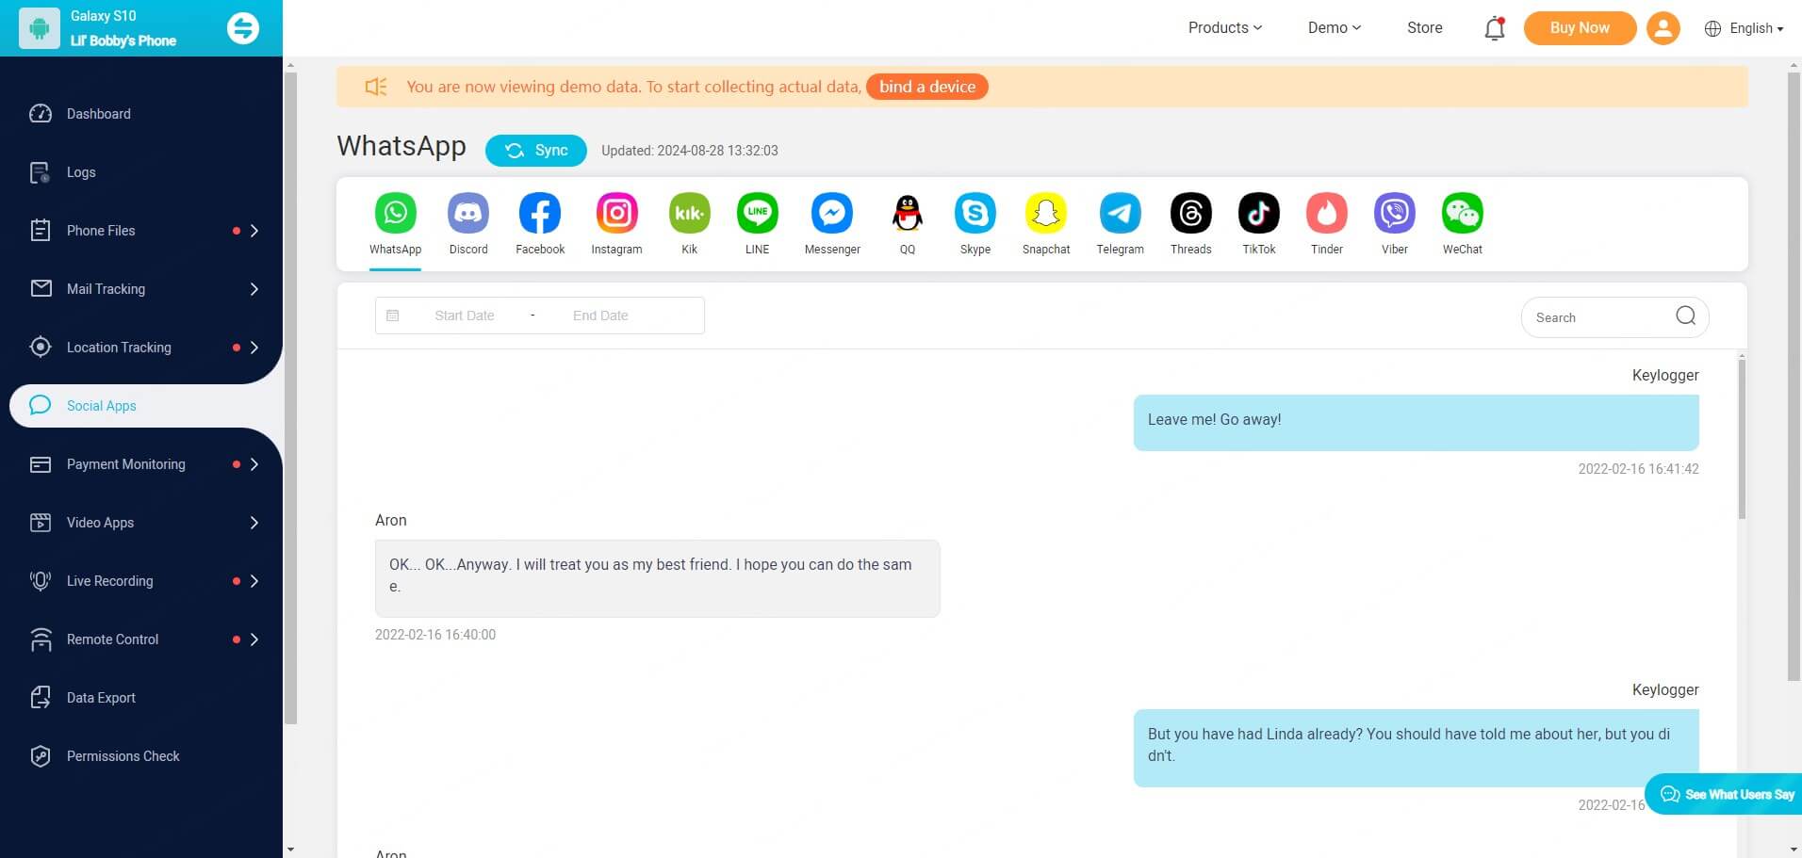
Task: Select the Tinder flame icon
Action: click(x=1327, y=214)
